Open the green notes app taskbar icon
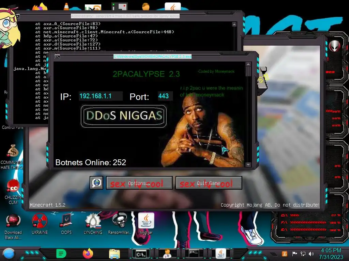The width and height of the screenshot is (349, 261). click(x=61, y=254)
